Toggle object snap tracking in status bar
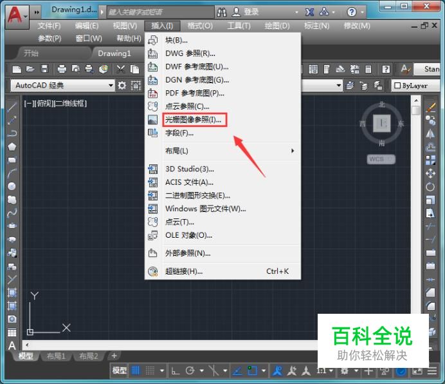Viewport: 445px width, 384px height. tap(237, 370)
